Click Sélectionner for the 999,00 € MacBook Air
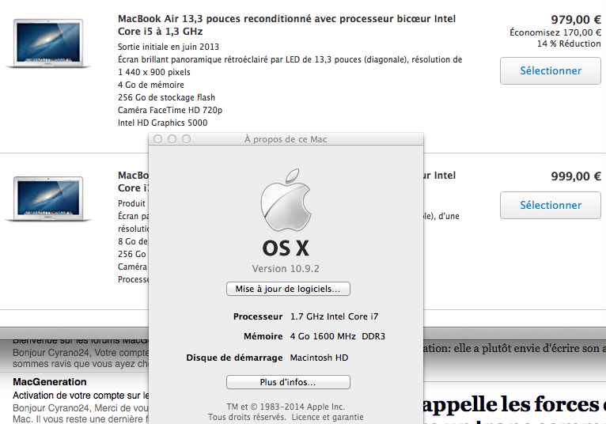Screen dimensions: 606x424 (x=551, y=205)
